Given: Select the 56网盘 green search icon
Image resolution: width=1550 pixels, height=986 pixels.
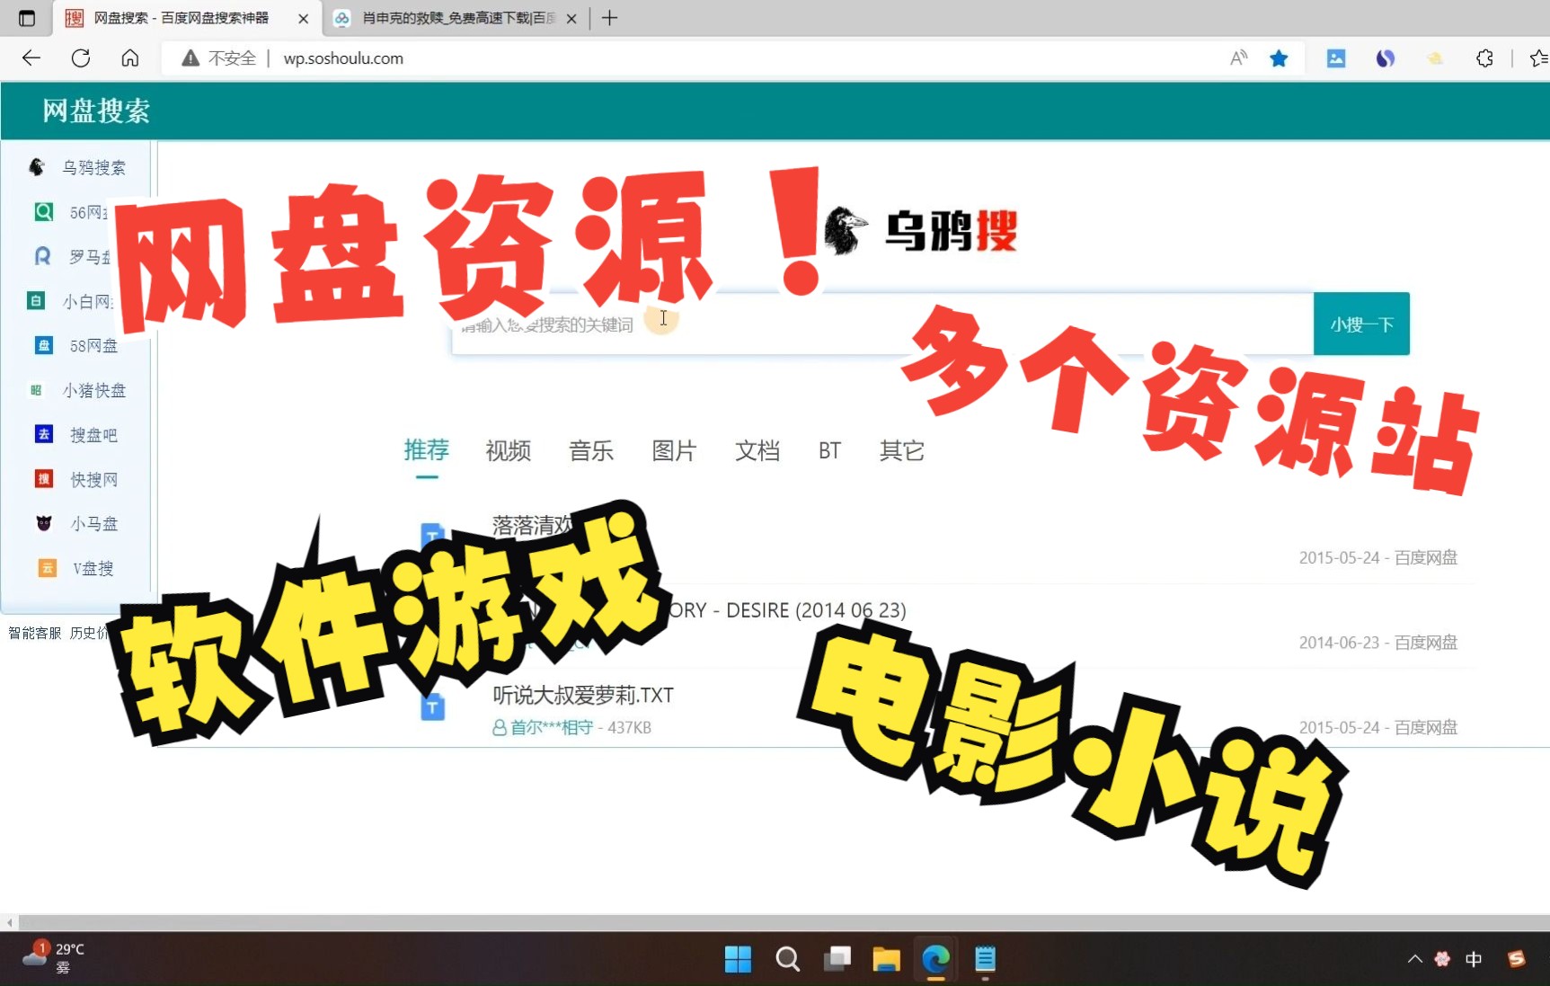Looking at the screenshot, I should click(x=43, y=212).
